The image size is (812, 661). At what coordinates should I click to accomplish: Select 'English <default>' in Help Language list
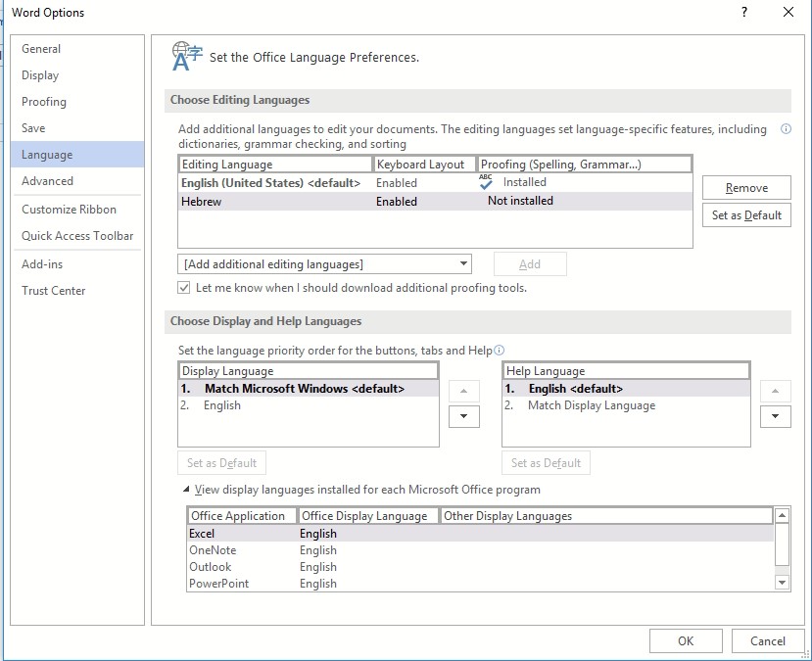pyautogui.click(x=626, y=388)
